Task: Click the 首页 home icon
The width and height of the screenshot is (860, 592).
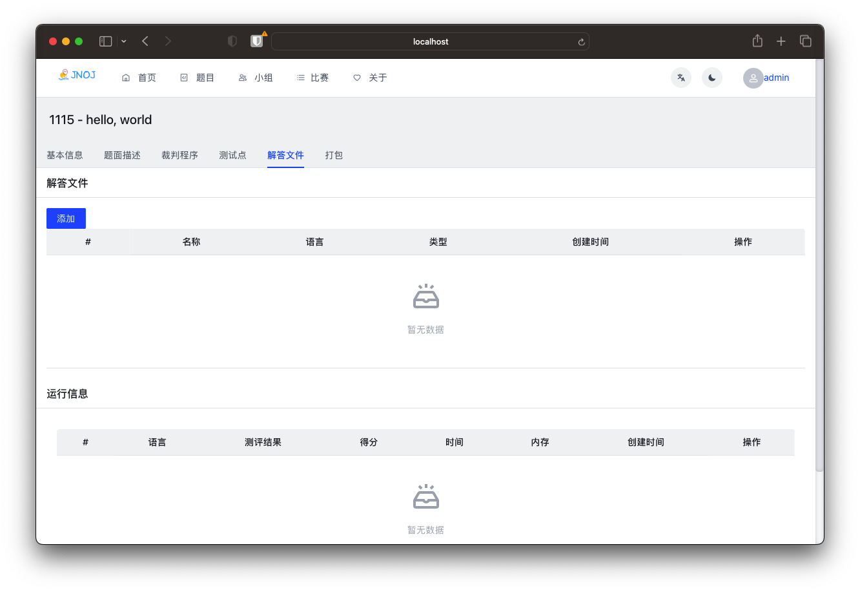Action: (x=126, y=78)
